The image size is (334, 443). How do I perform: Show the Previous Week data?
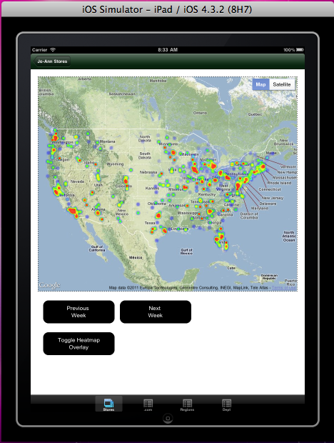point(79,312)
